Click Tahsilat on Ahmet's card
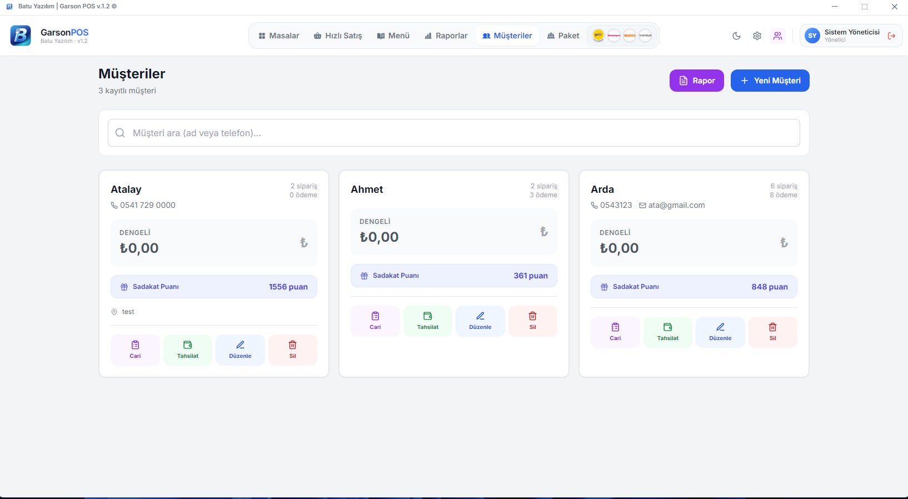The height and width of the screenshot is (499, 908). (427, 321)
